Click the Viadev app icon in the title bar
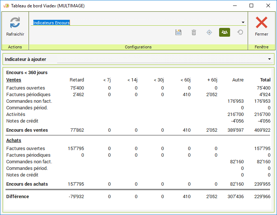Screen dimensions: 277x215 6,6
